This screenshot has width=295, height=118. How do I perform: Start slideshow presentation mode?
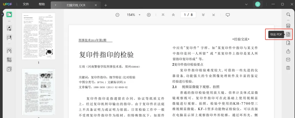point(228,15)
